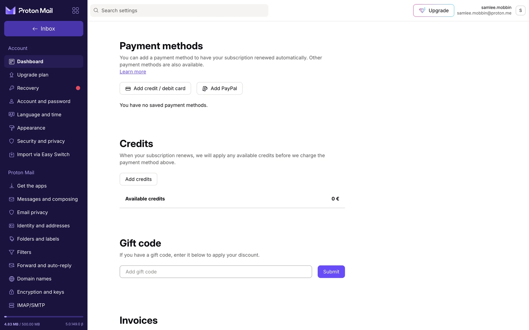
Task: Click the red Recovery alert dot
Action: pyautogui.click(x=78, y=88)
